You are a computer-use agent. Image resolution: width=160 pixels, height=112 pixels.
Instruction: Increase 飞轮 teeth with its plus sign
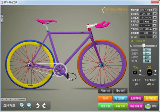tap(140, 71)
